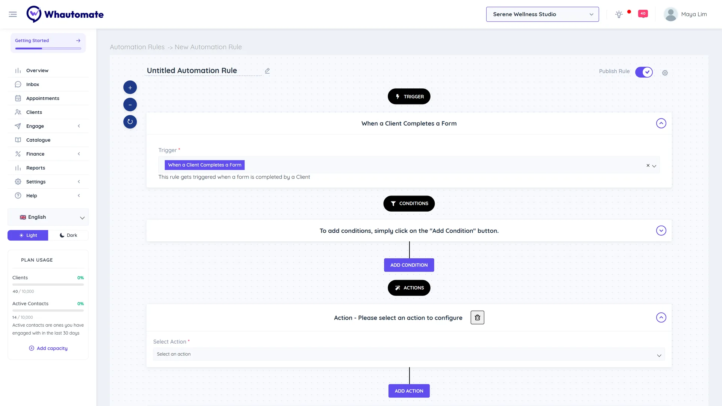Click the CONDITIONS pill label

(x=409, y=203)
